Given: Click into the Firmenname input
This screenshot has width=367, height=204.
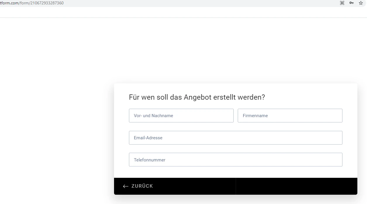Looking at the screenshot, I should 290,116.
